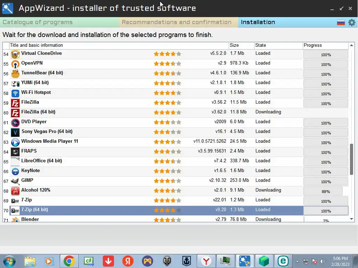Open World of Tanks taskbar icon

click(x=167, y=261)
